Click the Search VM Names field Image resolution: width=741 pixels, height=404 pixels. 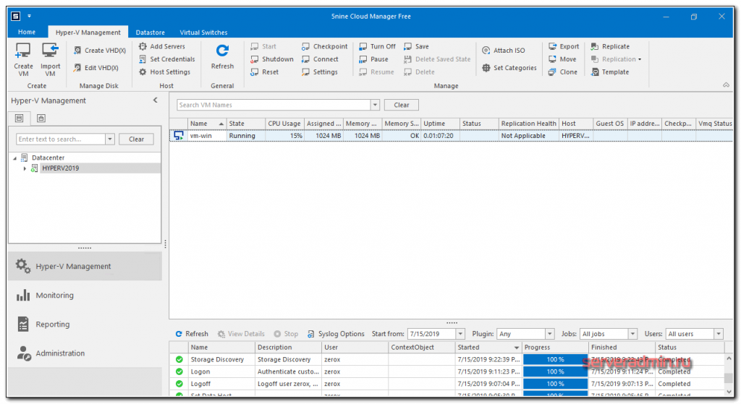[274, 105]
